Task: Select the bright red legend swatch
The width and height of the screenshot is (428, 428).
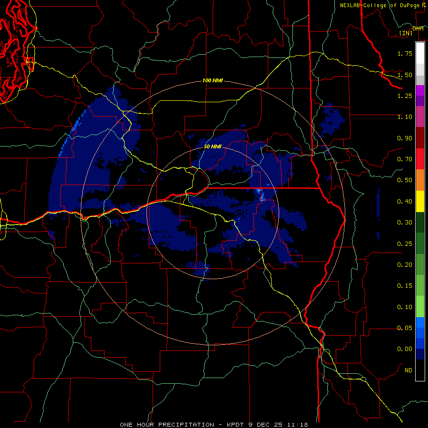Action: tap(420, 159)
